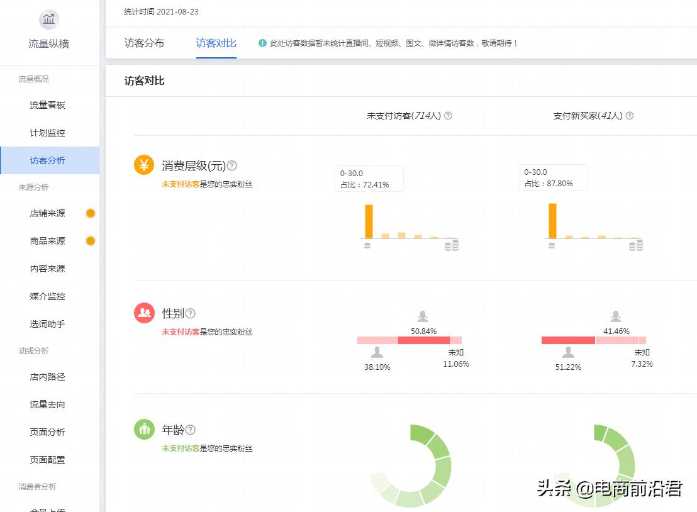Open 选词助手 sidebar item
697x512 pixels.
click(x=48, y=324)
